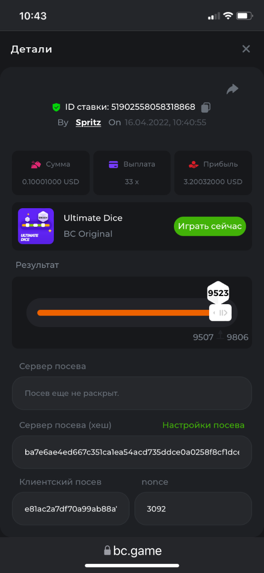
Task: Click the Играть сейчас button
Action: tap(210, 226)
